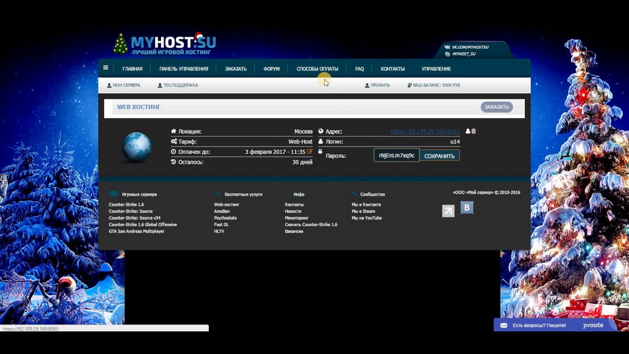Screen dimensions: 629x354
Task: Open ТЕХ.ПОДДЕРЖКА link
Action: click(x=178, y=85)
